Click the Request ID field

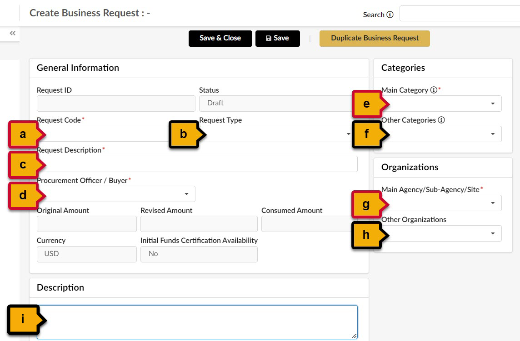click(x=116, y=104)
